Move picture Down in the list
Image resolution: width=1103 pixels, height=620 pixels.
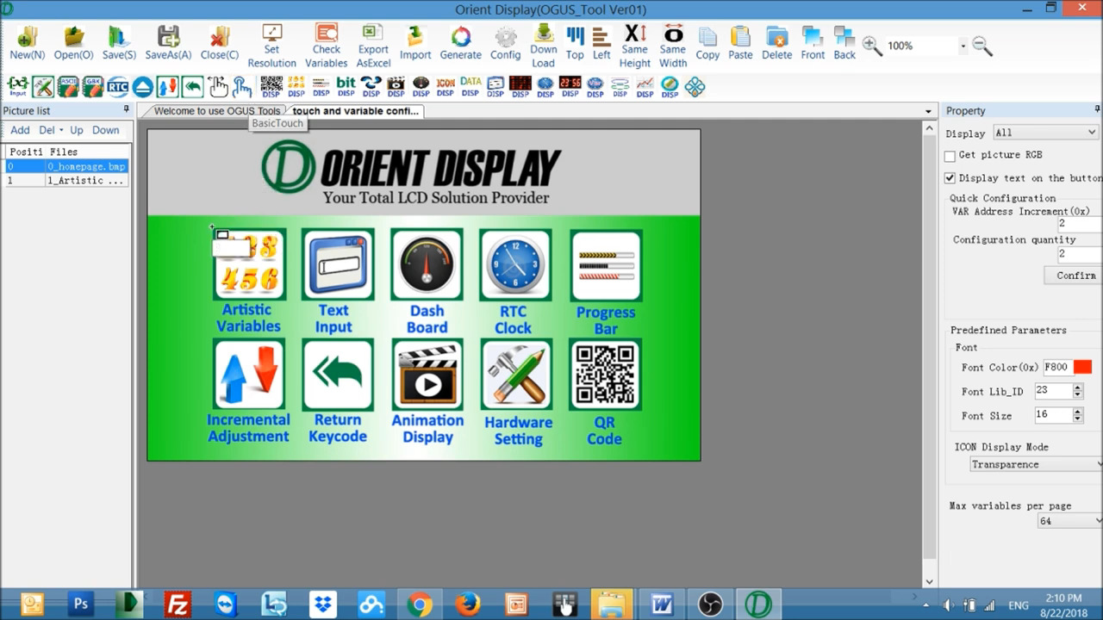coord(106,130)
